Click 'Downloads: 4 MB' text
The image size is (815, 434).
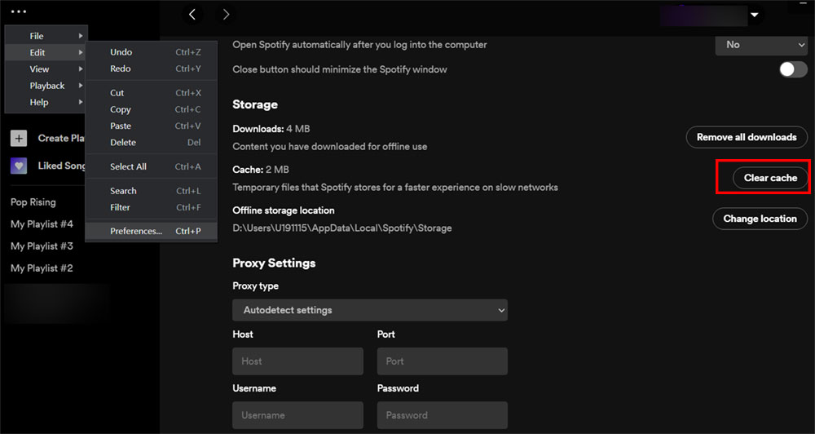coord(271,129)
